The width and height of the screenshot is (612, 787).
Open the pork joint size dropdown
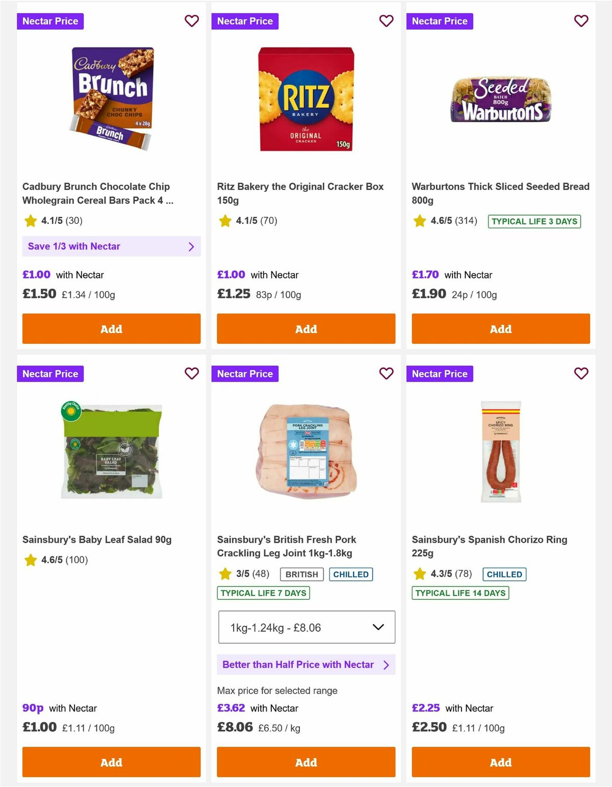(x=306, y=627)
